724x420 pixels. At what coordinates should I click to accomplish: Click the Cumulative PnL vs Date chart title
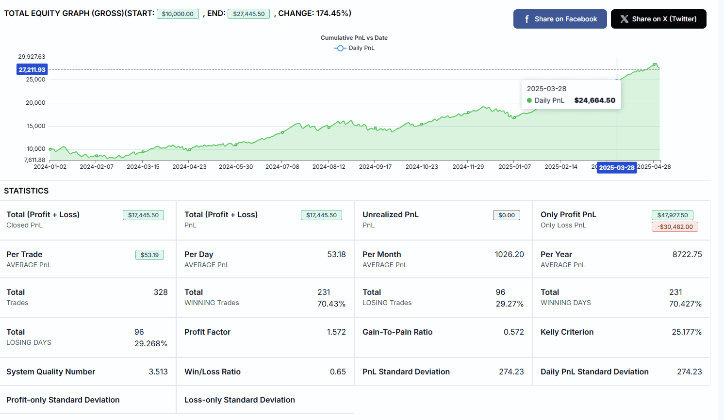(354, 38)
